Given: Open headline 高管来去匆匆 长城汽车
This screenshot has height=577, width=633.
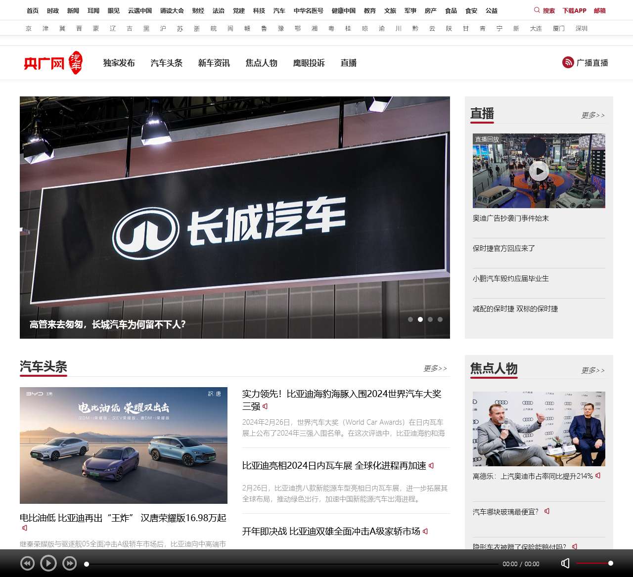Looking at the screenshot, I should click(108, 324).
